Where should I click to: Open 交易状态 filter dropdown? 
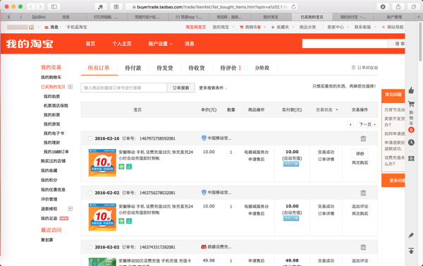point(327,109)
